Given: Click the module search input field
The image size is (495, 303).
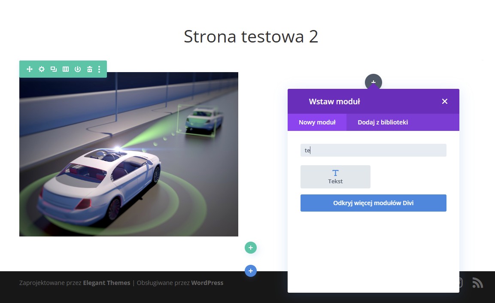Looking at the screenshot, I should pos(373,150).
